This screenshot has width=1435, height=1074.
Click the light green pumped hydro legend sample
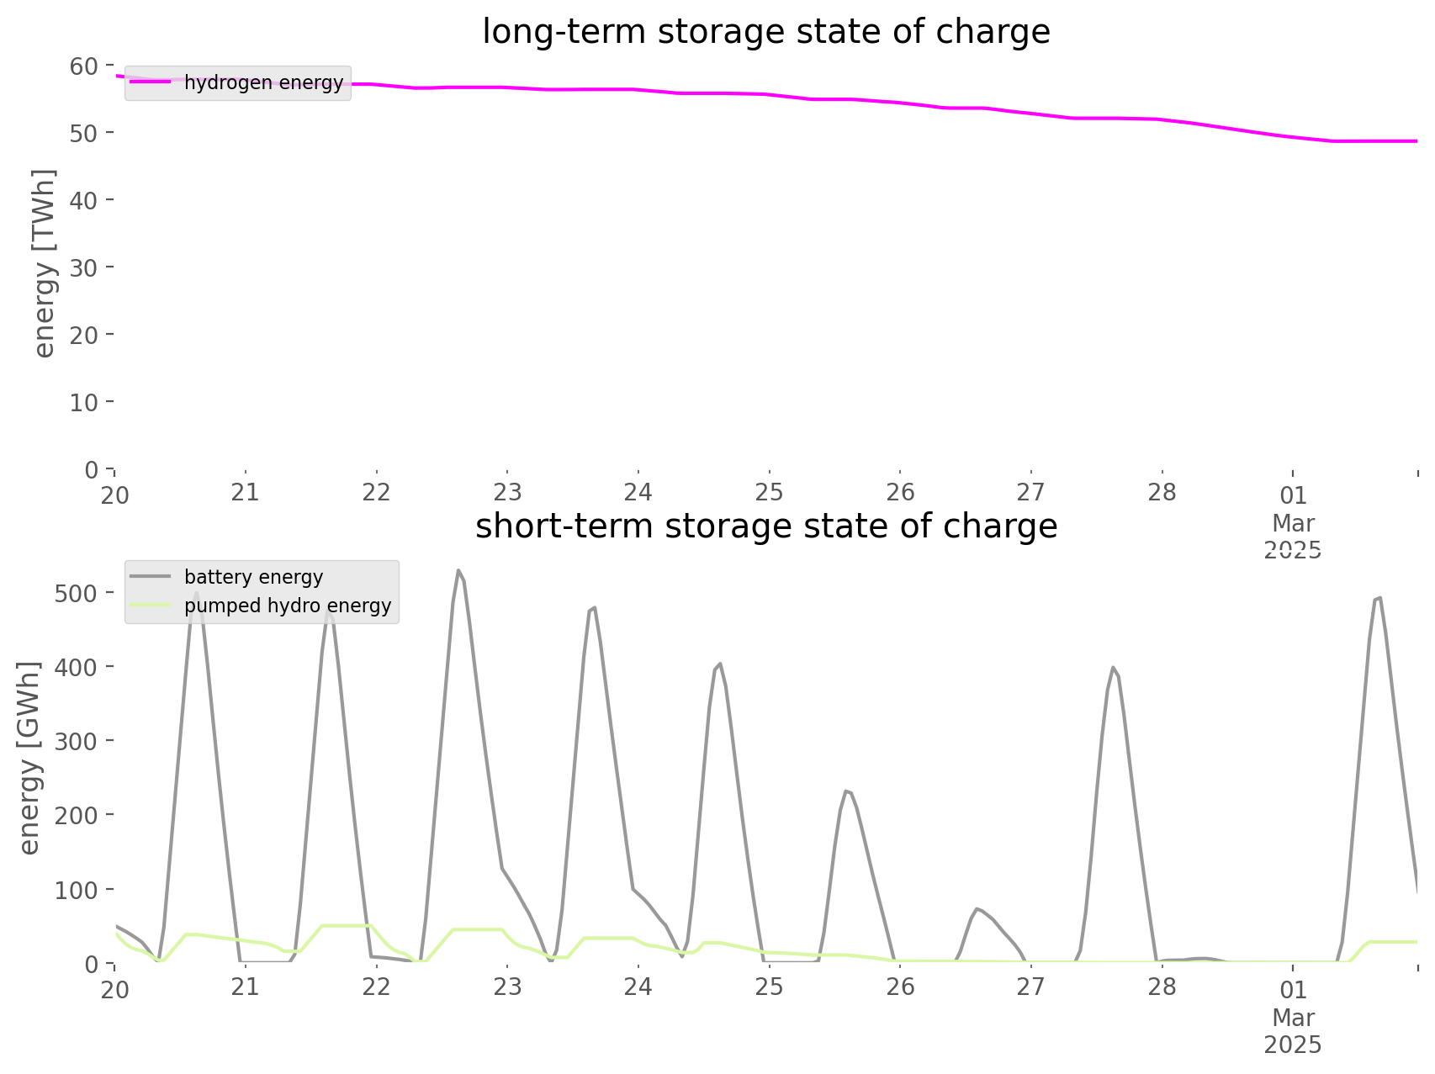tap(150, 606)
